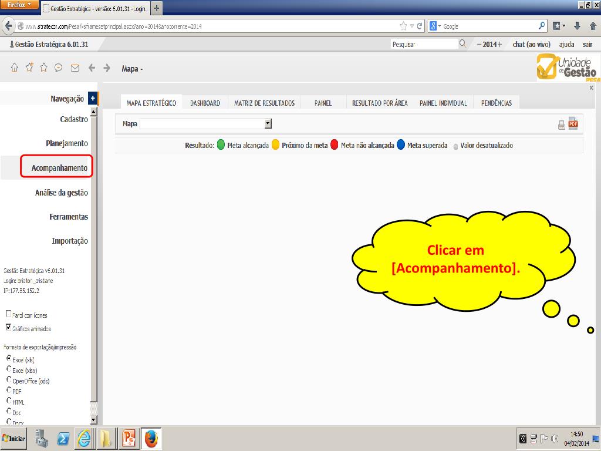Open the Resultado por Área tab
This screenshot has width=601, height=451.
(380, 103)
